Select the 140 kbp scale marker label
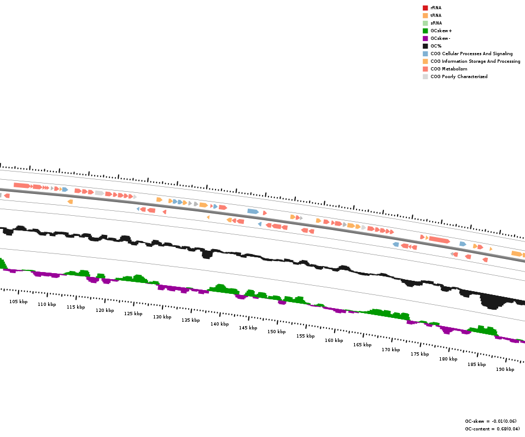 click(x=219, y=324)
